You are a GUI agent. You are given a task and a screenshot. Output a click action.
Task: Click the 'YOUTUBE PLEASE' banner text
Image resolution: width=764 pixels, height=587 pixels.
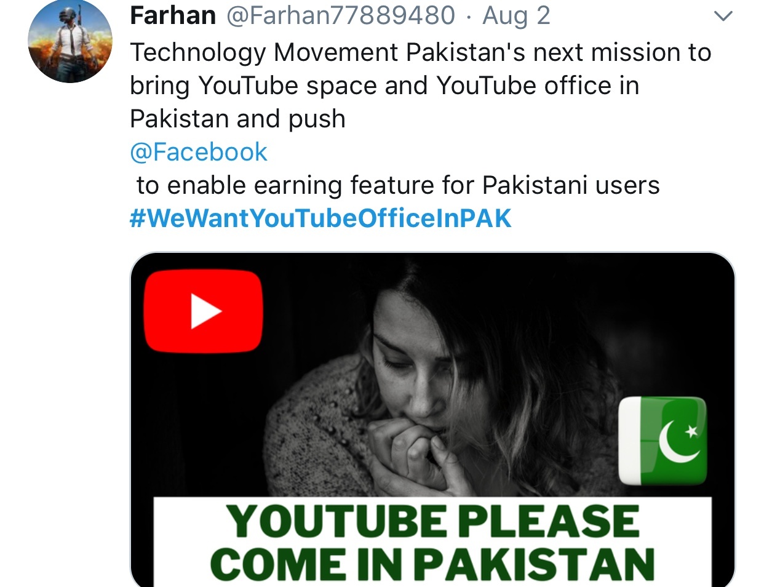(433, 521)
